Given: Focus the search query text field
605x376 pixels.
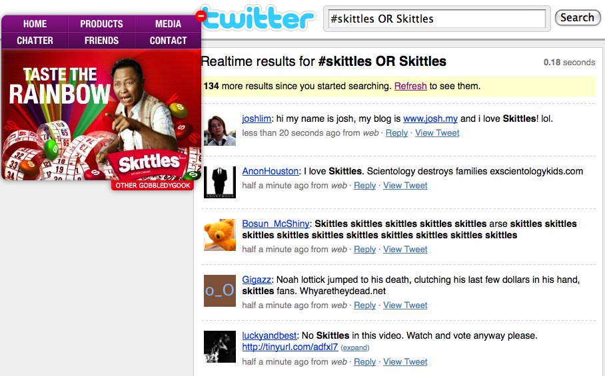Looking at the screenshot, I should (x=436, y=19).
